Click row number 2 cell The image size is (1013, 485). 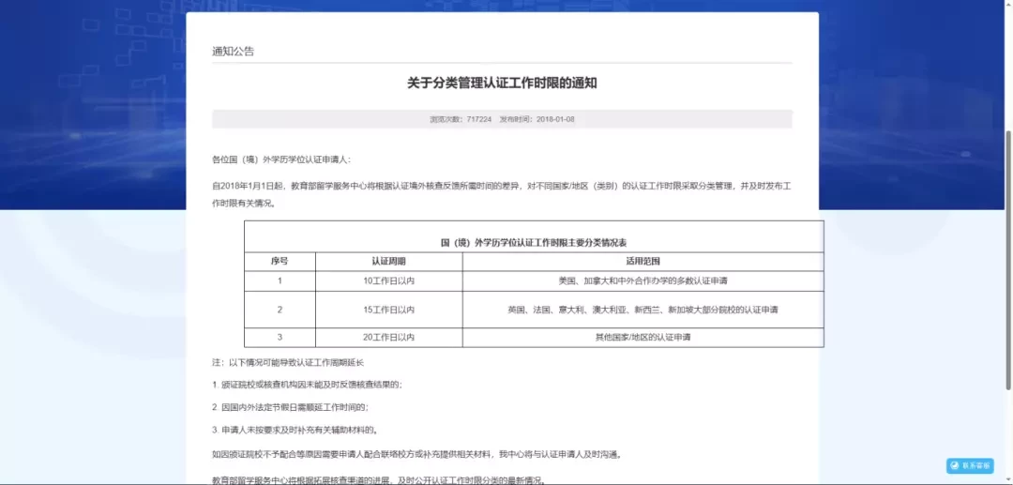pyautogui.click(x=280, y=310)
